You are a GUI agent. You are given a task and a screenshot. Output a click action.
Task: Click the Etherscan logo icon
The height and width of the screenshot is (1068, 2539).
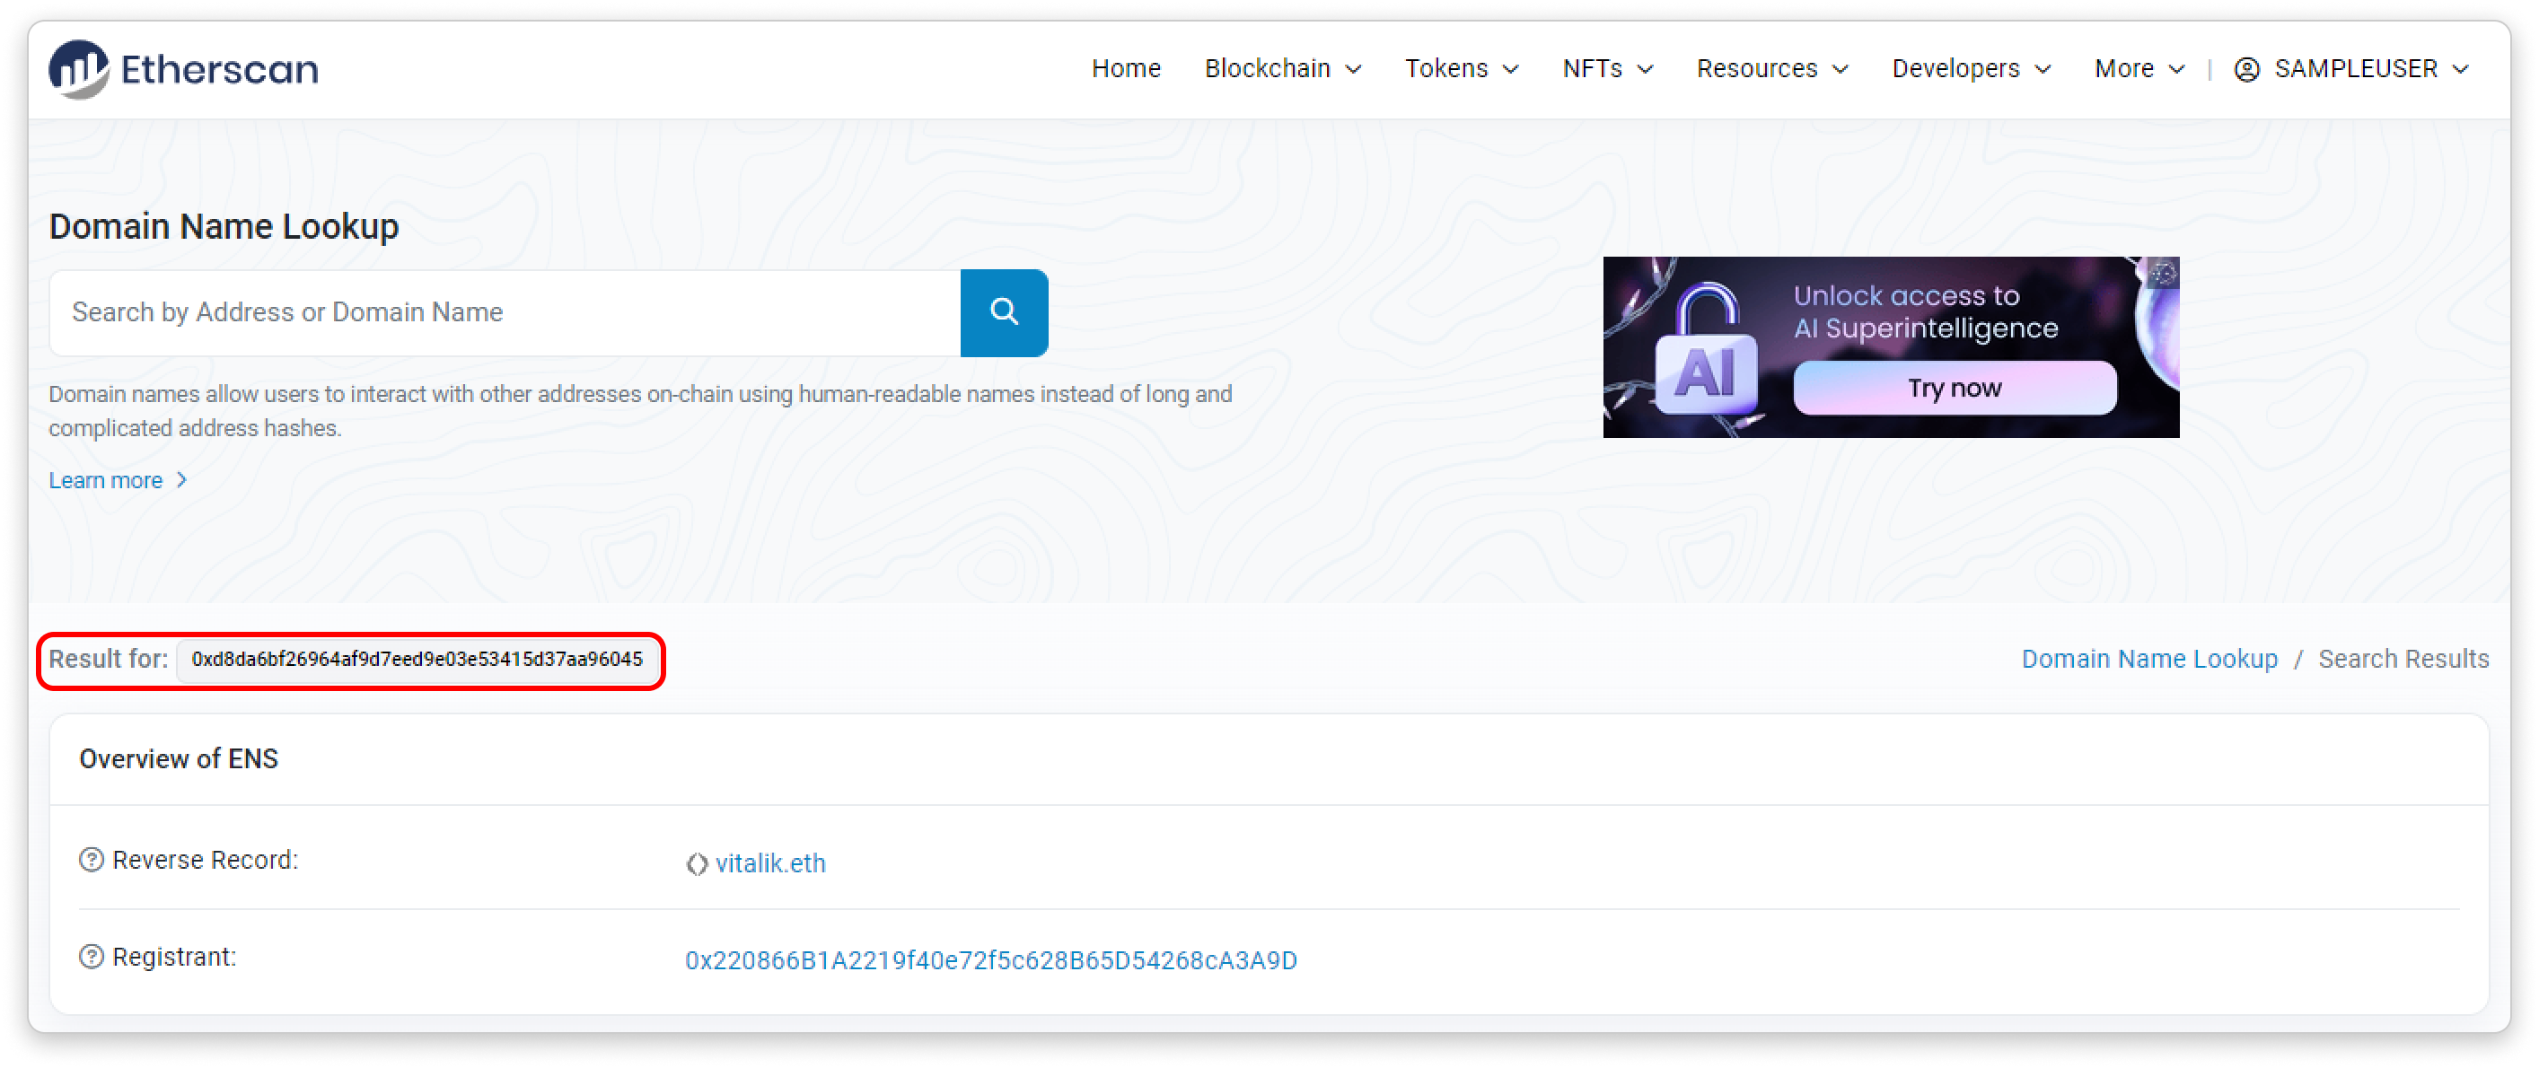tap(79, 69)
